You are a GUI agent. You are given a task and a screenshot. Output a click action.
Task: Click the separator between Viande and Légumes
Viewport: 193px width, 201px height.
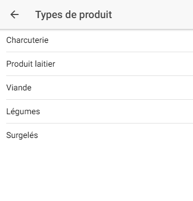tap(100, 99)
